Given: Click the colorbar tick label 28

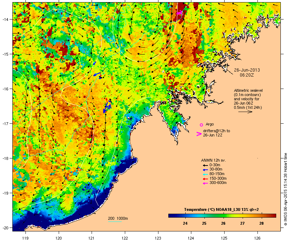Looking at the screenshot, I should point(261,223).
